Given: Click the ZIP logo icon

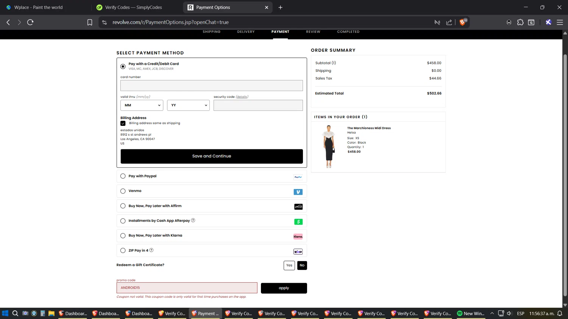Looking at the screenshot, I should click(298, 252).
